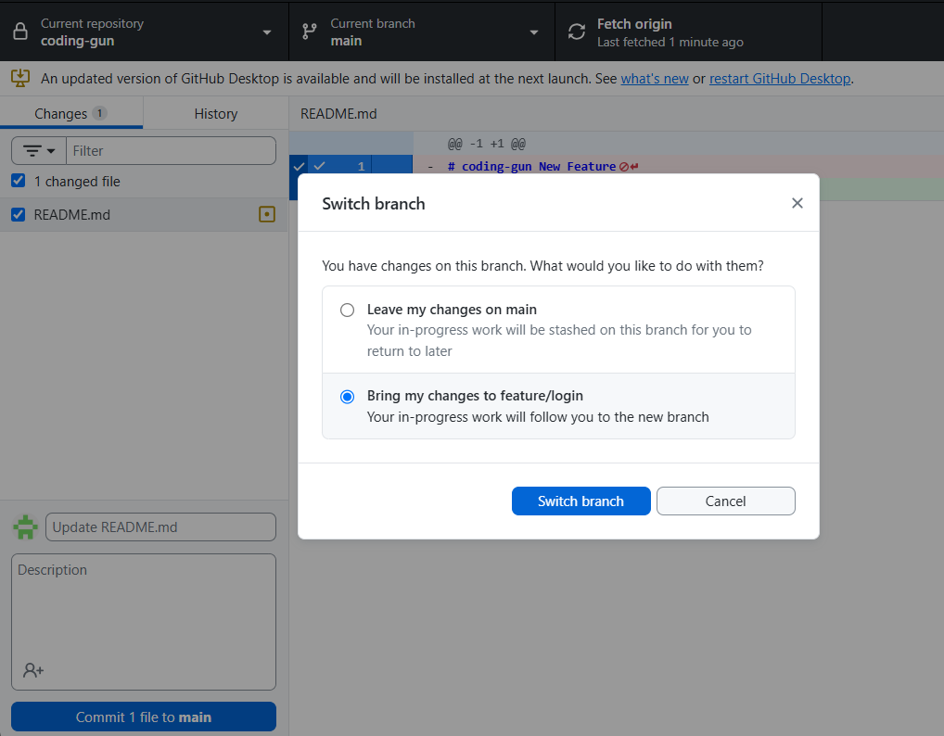Click the caret arrow of Current branch

tap(533, 32)
